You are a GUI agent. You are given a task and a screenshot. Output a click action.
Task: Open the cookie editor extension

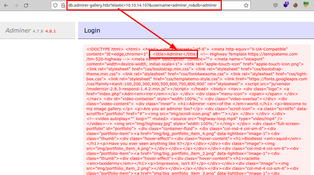pos(295,6)
